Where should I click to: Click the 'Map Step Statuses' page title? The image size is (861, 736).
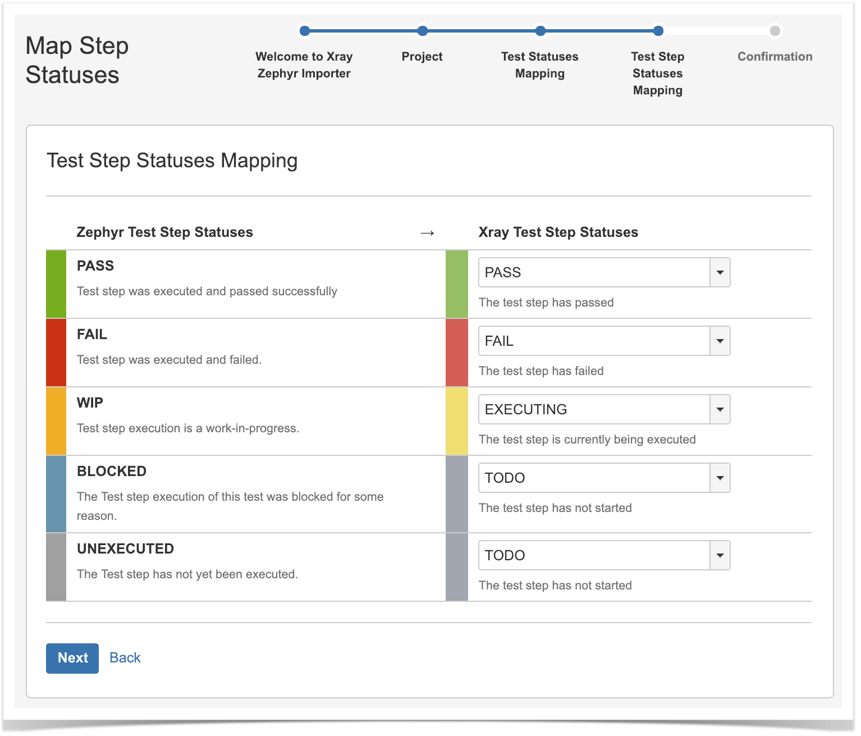(x=77, y=60)
